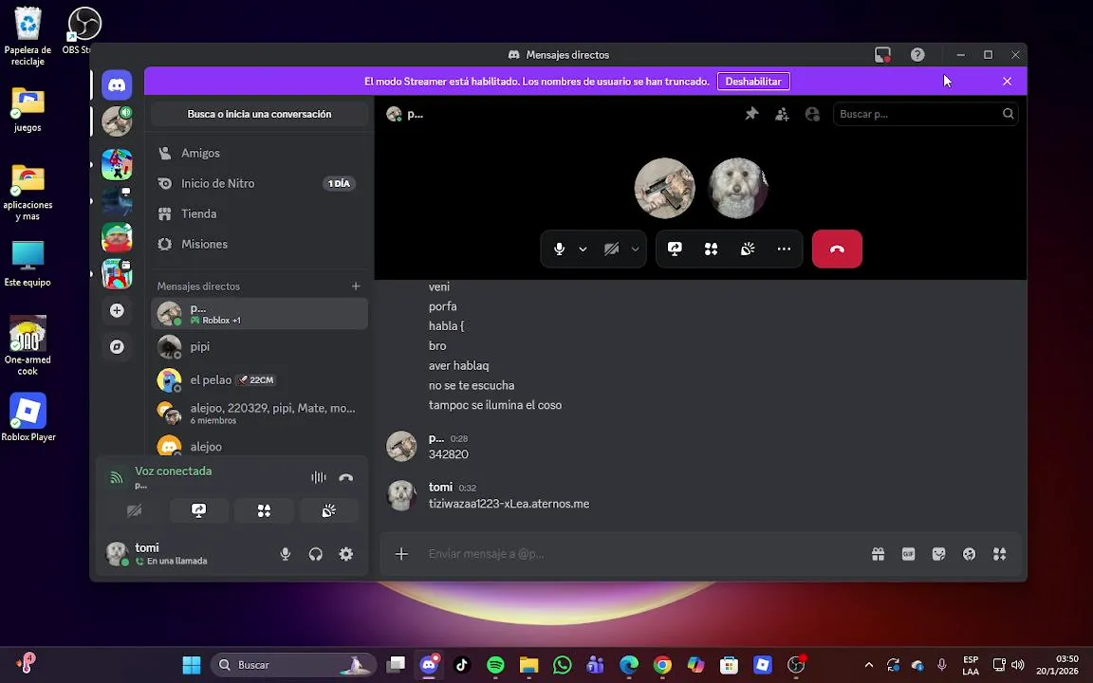Show user profile icon in header

pos(812,114)
